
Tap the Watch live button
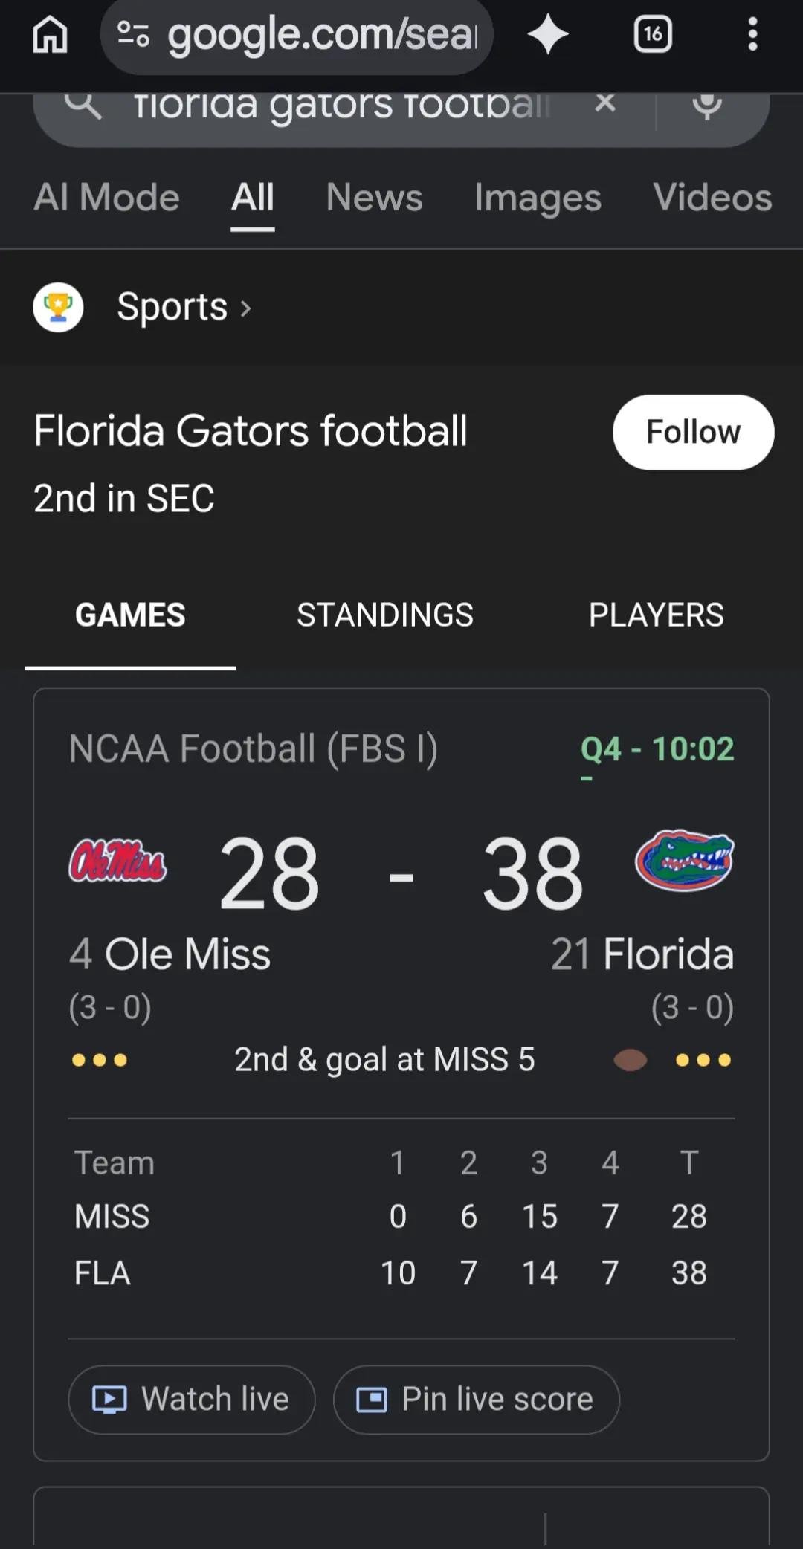pos(192,1400)
